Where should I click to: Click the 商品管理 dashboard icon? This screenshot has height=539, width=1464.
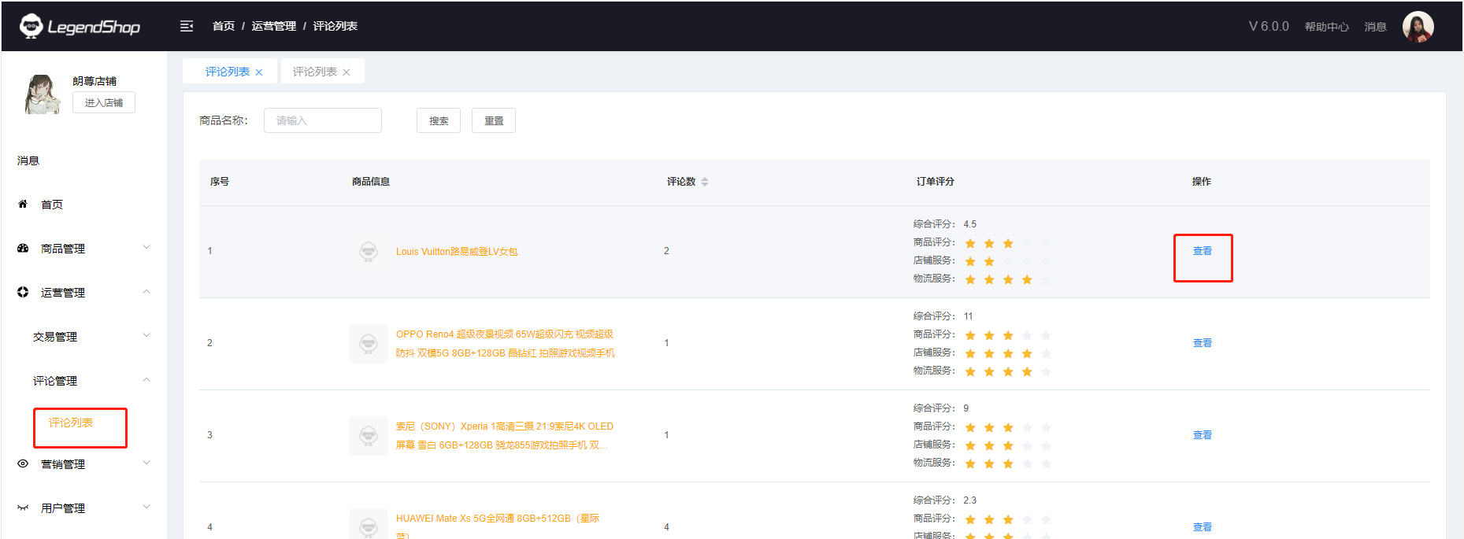[x=23, y=248]
